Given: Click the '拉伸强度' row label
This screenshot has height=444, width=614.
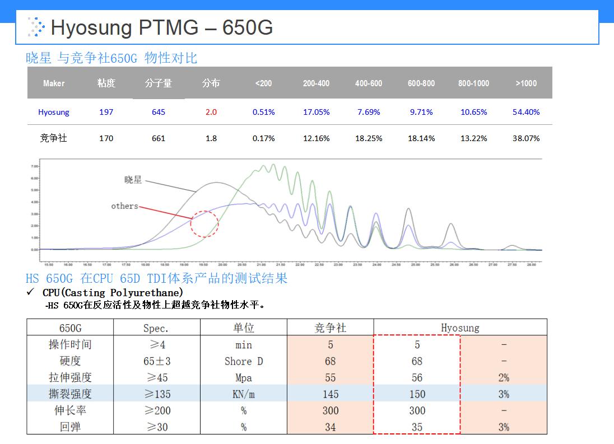Looking at the screenshot, I should [x=70, y=377].
